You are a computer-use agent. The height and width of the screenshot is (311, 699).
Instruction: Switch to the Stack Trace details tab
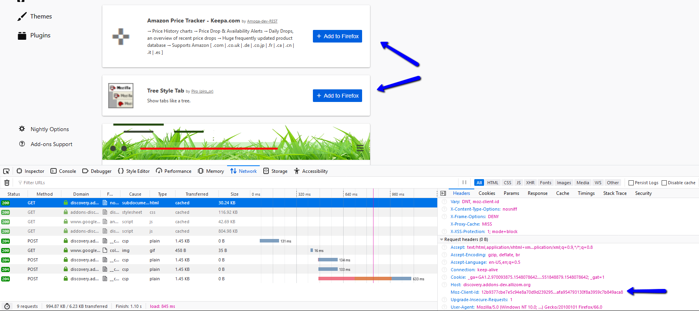615,193
